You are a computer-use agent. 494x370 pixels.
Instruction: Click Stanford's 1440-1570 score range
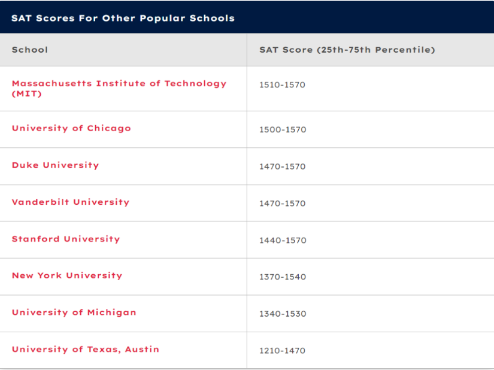coord(282,240)
